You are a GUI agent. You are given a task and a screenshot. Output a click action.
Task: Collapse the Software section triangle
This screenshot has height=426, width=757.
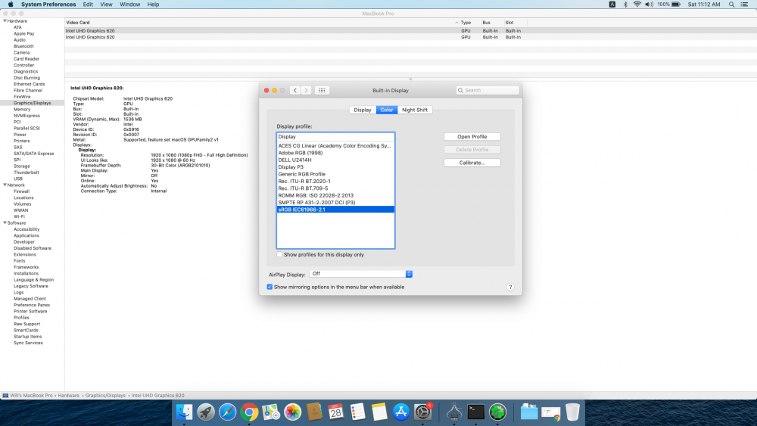(x=5, y=223)
